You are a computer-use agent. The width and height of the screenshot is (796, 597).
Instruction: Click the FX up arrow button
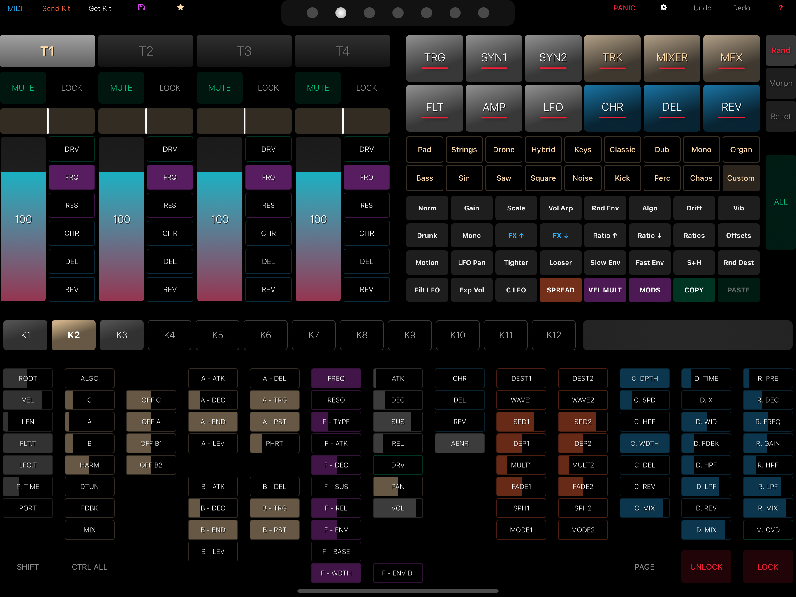(516, 236)
